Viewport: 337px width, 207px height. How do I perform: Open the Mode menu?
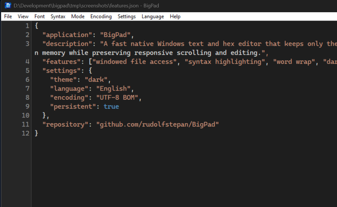[78, 16]
